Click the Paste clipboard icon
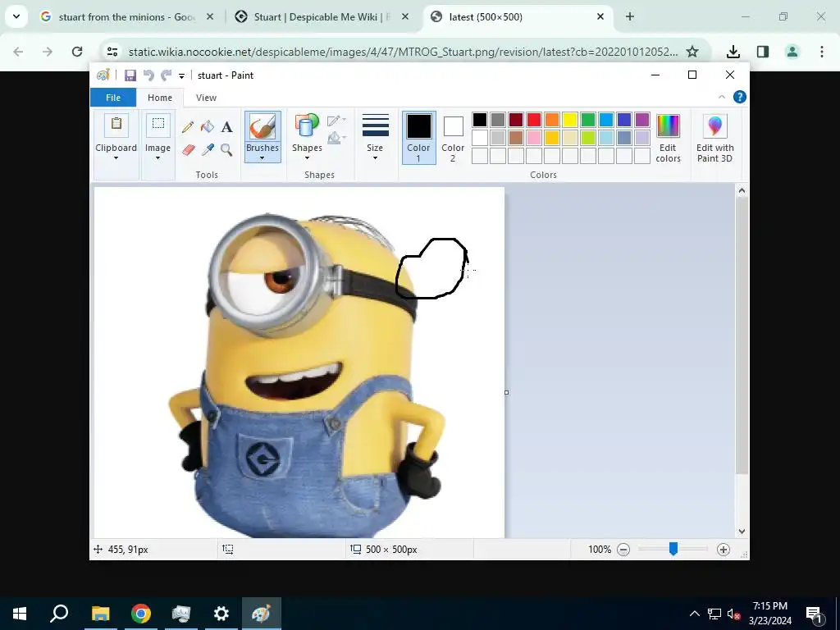840x630 pixels. [x=116, y=125]
